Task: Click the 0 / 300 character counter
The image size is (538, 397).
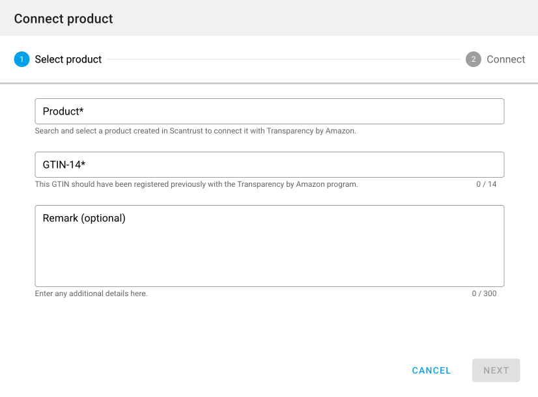Action: pyautogui.click(x=484, y=294)
